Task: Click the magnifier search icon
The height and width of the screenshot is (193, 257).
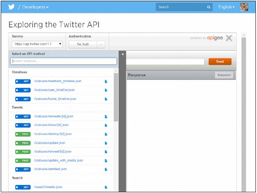Action: coord(209,7)
